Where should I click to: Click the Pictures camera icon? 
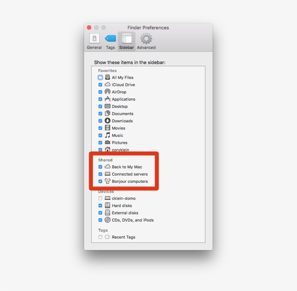(108, 143)
